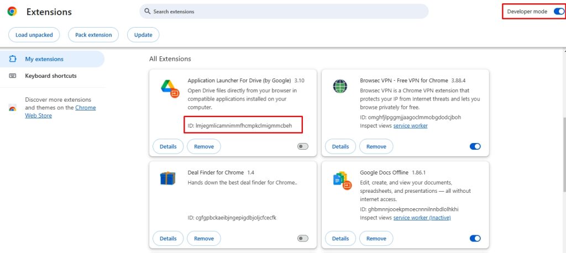Remove the Deal Finder for Chrome extension
Screen dimensions: 566x253
[204, 239]
